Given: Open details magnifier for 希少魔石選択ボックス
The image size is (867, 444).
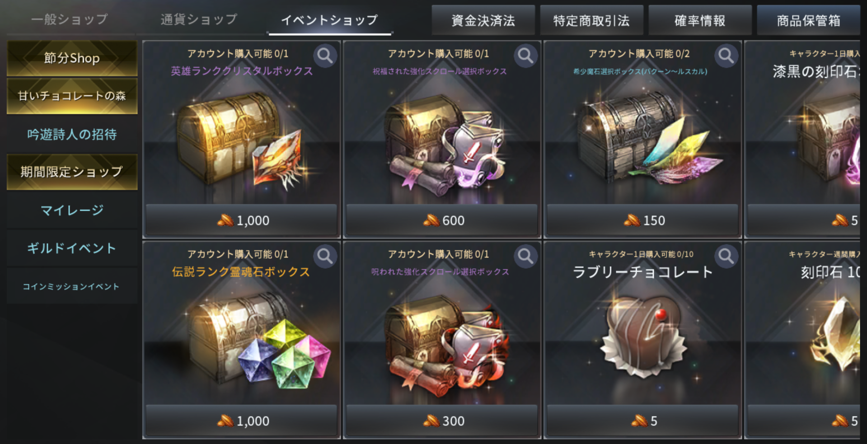Looking at the screenshot, I should [726, 56].
